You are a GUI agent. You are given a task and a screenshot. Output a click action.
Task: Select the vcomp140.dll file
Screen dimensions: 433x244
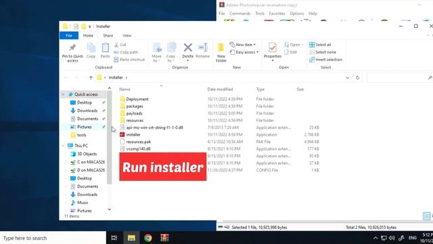coord(138,149)
